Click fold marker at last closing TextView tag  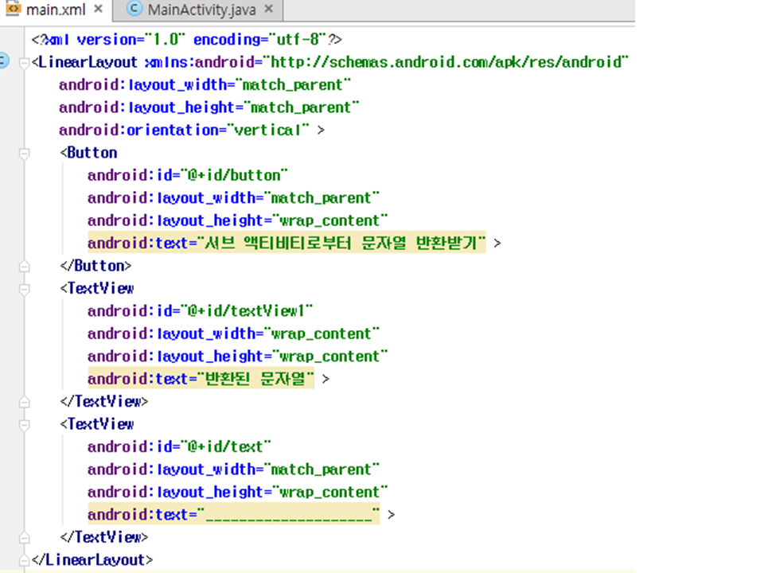[x=25, y=537]
